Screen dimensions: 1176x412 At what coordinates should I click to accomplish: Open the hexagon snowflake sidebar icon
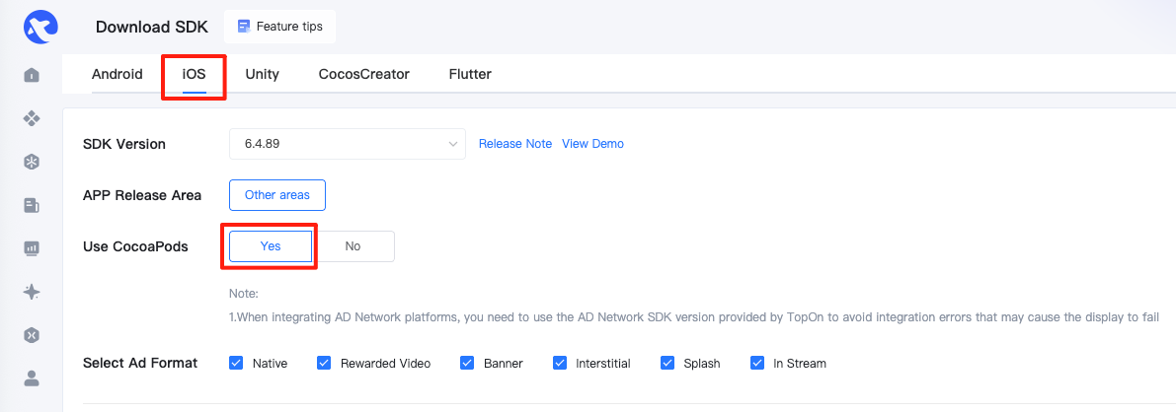pyautogui.click(x=32, y=162)
